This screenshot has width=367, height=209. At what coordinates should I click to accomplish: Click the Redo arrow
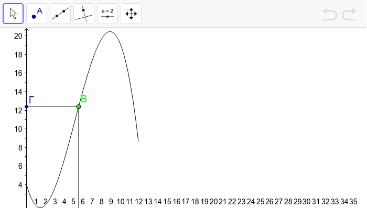pyautogui.click(x=349, y=14)
